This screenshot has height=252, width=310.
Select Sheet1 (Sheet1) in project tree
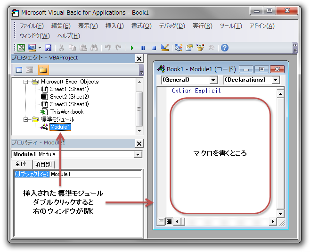pyautogui.click(x=69, y=89)
